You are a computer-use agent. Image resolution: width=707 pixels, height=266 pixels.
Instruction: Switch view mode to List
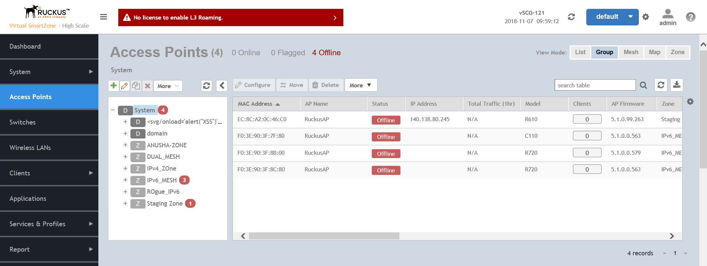(580, 52)
